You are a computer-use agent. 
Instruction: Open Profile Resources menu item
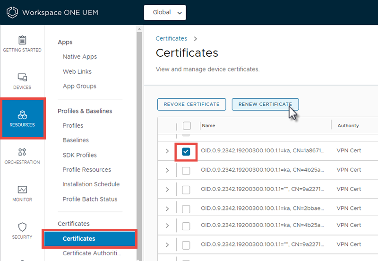coord(87,170)
